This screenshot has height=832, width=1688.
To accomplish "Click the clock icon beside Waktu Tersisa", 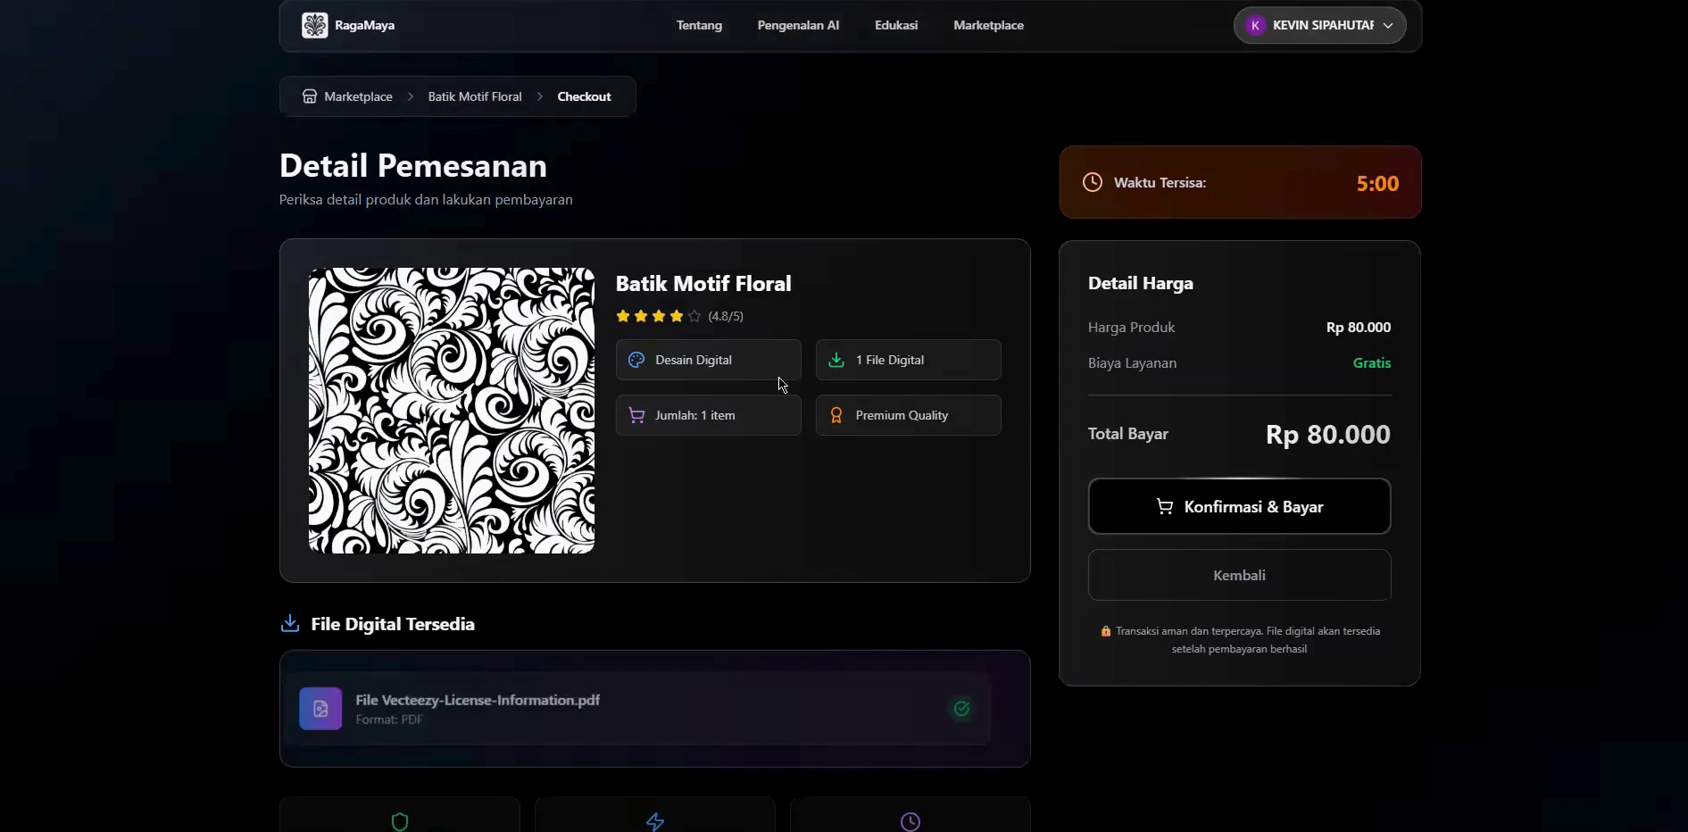I will [x=1092, y=182].
